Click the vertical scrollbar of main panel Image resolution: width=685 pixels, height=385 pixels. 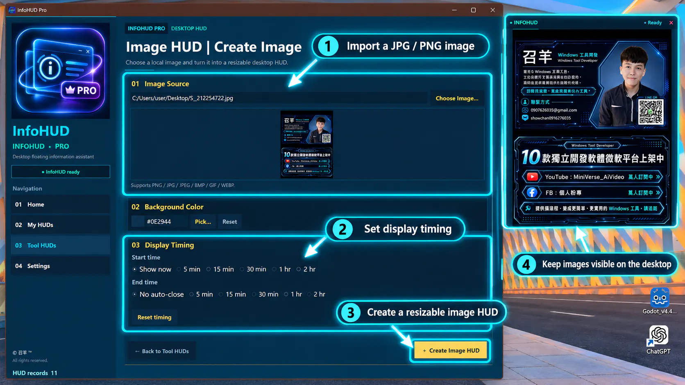click(501, 269)
